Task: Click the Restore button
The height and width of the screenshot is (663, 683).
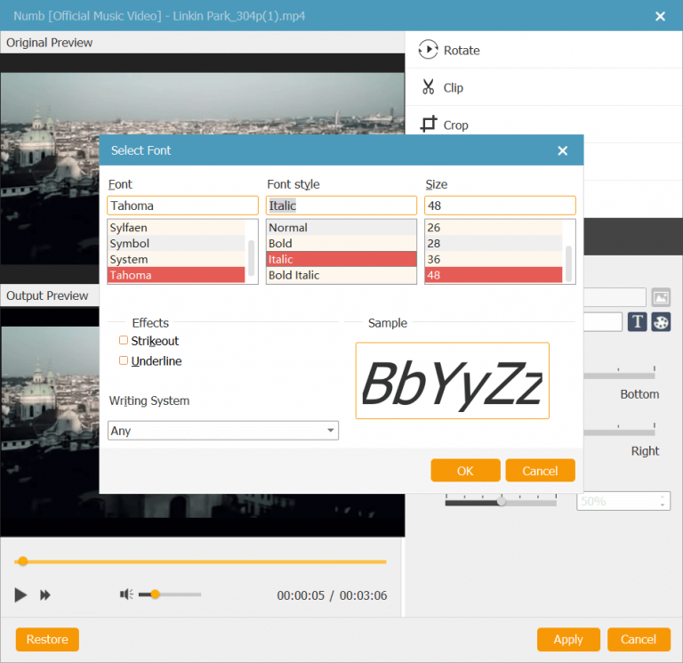Action: (x=47, y=640)
